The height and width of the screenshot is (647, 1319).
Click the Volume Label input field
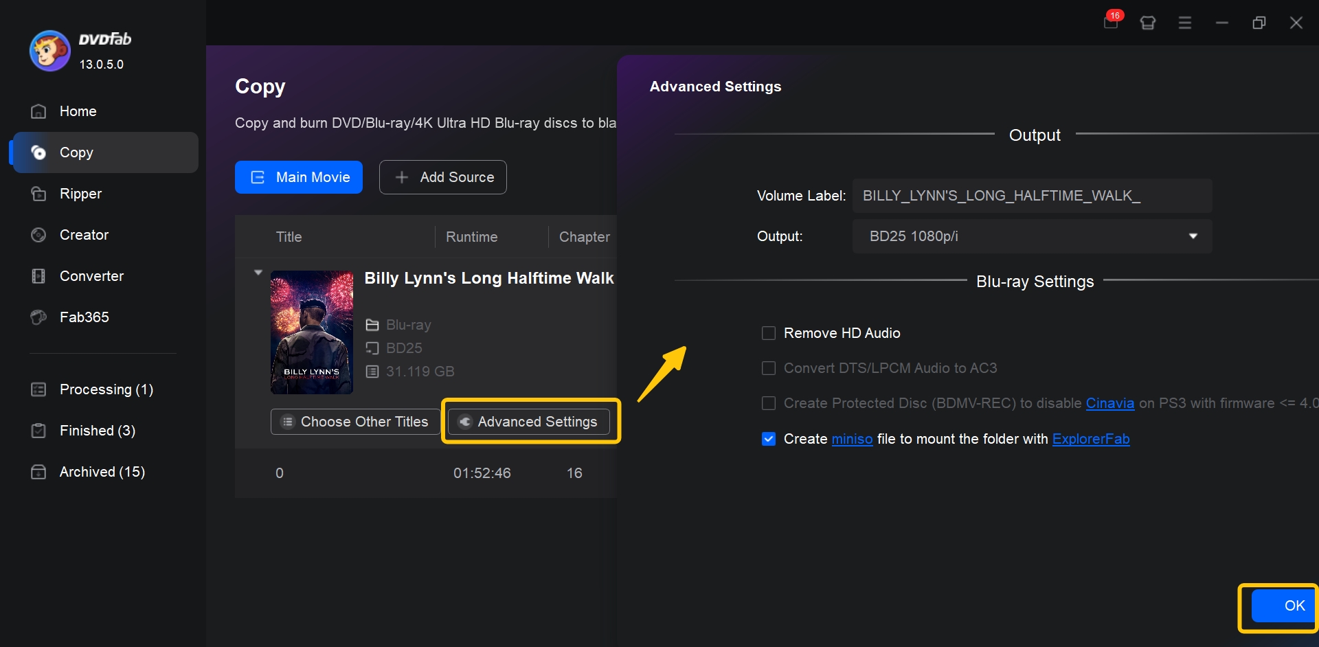pos(1030,195)
